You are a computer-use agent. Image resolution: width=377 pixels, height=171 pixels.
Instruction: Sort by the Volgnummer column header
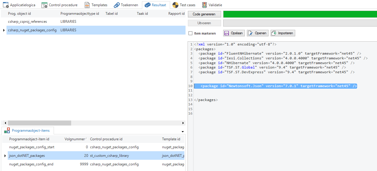click(75, 139)
